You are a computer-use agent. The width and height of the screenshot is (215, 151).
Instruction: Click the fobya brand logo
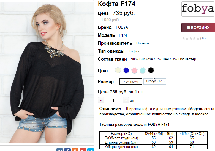[x=198, y=9]
